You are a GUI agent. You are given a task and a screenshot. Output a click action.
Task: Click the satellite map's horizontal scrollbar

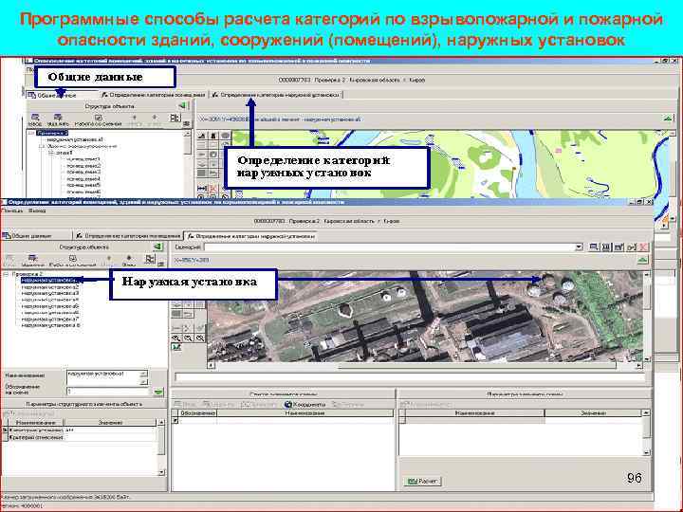(426, 365)
